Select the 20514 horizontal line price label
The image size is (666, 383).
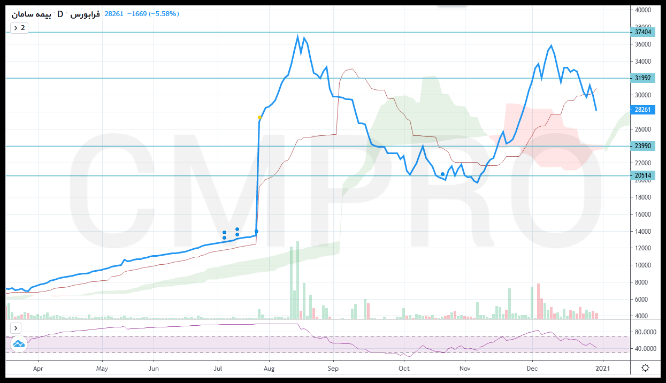coord(643,175)
